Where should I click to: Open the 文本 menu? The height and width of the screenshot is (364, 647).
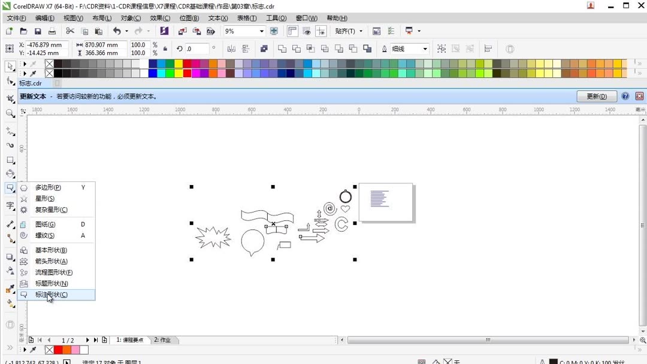pos(217,18)
